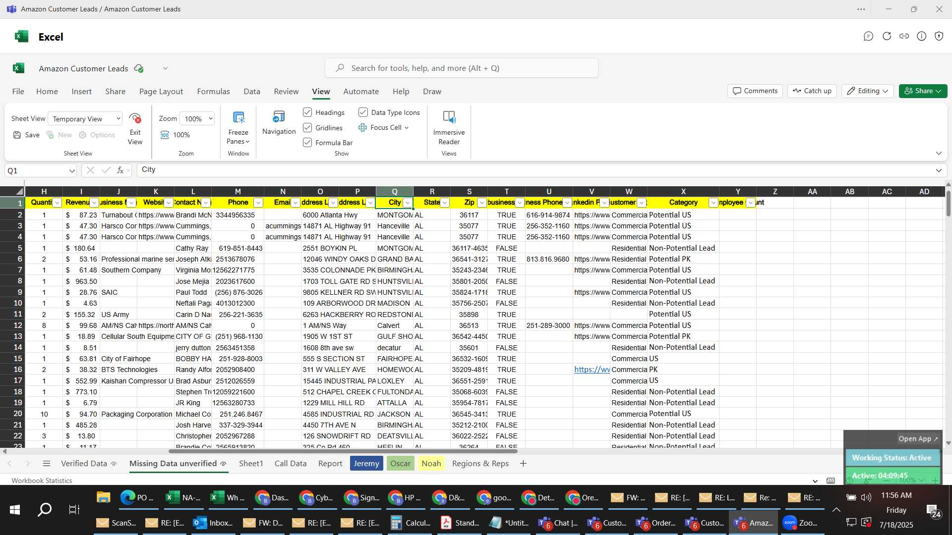Open the Home ribbon tab

(47, 92)
